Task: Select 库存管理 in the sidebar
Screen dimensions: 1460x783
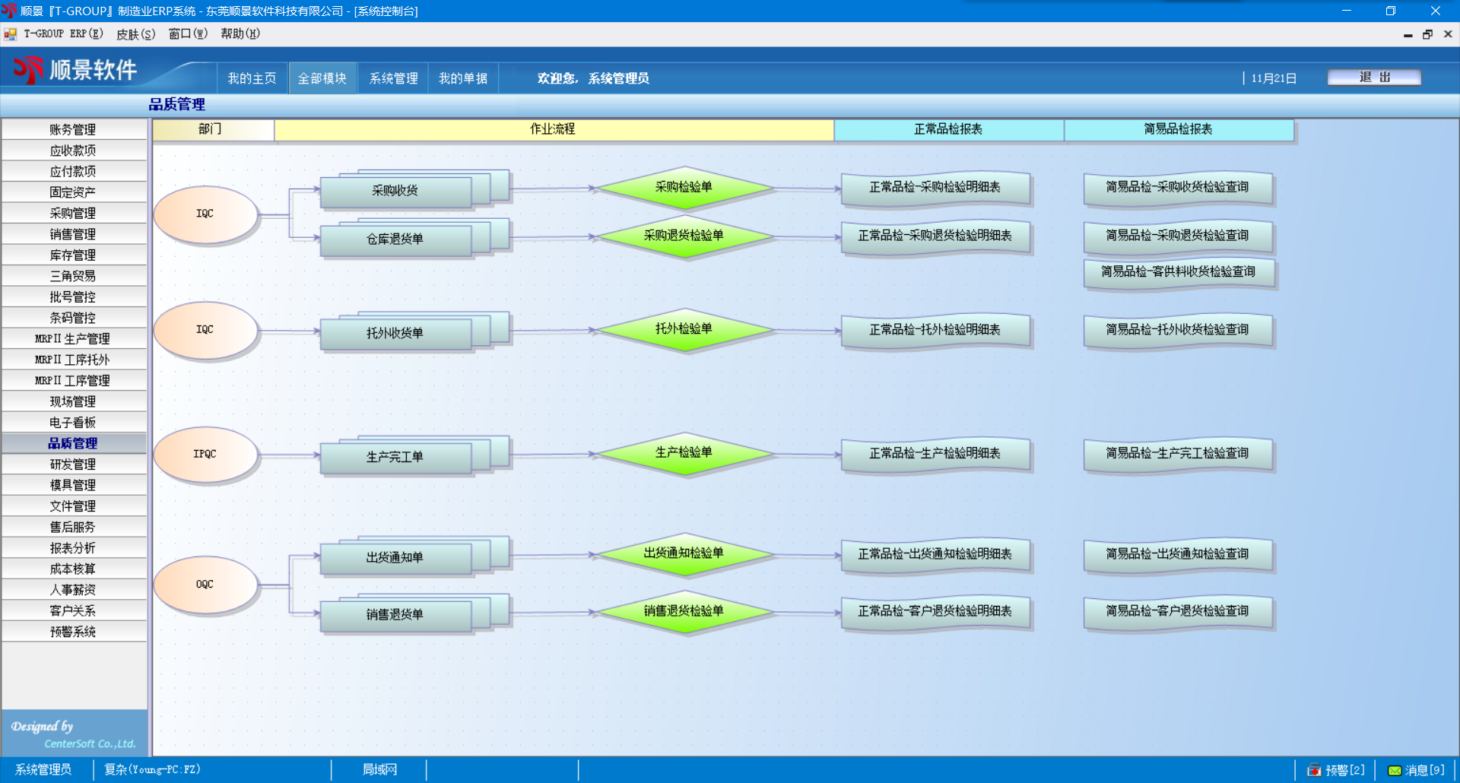Action: point(73,255)
